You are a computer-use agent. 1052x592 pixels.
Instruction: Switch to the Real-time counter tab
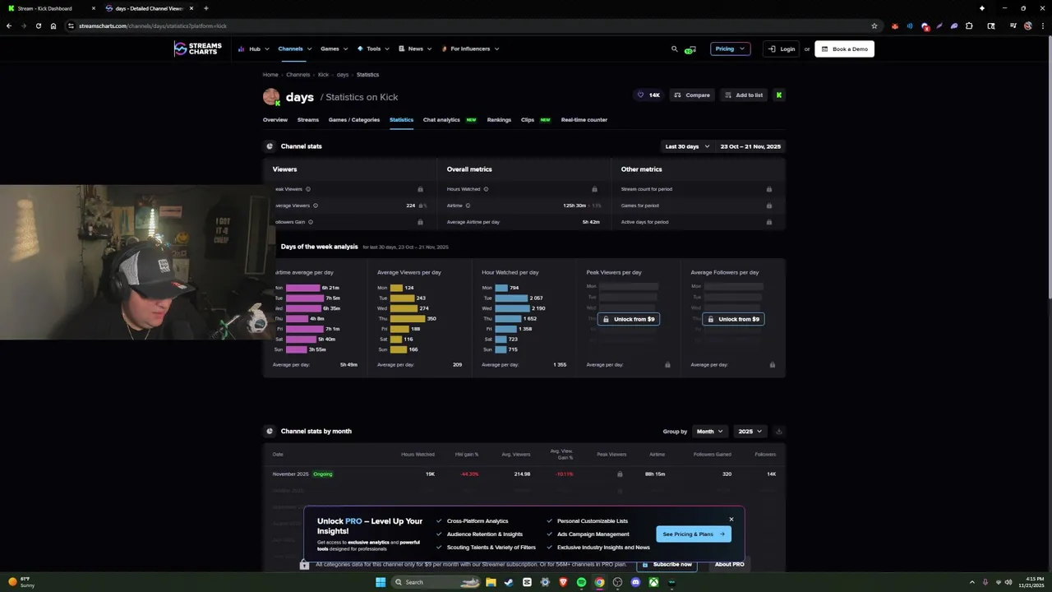(584, 120)
